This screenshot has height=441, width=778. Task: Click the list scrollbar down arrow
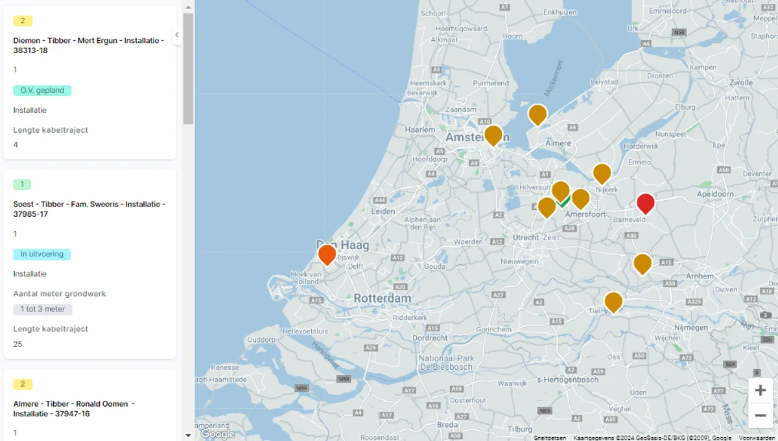point(188,435)
